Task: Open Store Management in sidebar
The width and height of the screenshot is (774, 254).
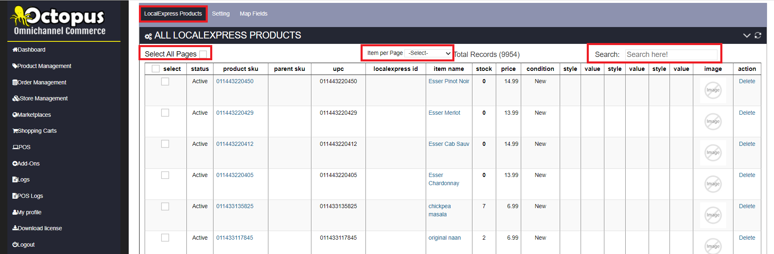Action: (40, 98)
